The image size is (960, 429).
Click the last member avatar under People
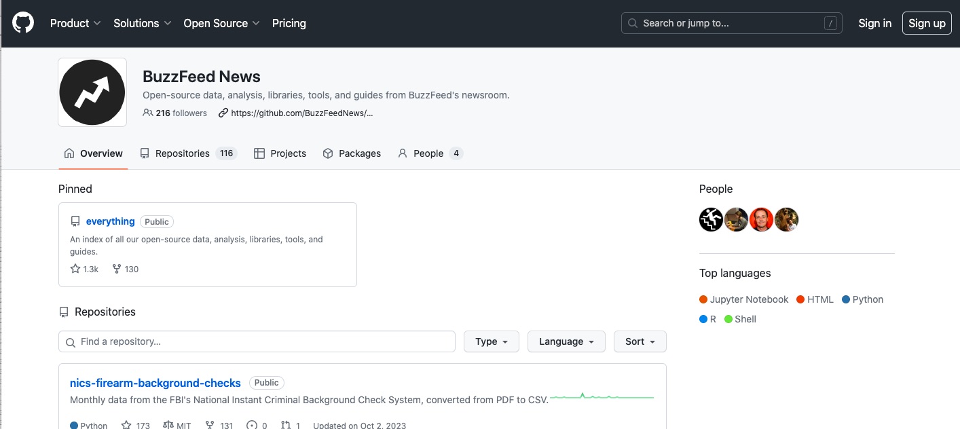(786, 219)
